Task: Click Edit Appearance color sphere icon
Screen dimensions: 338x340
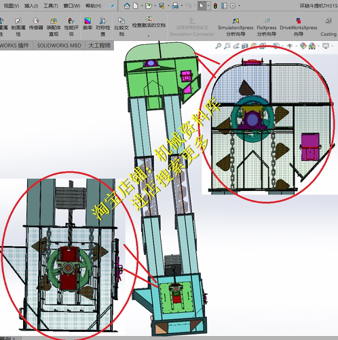Action: pyautogui.click(x=303, y=46)
